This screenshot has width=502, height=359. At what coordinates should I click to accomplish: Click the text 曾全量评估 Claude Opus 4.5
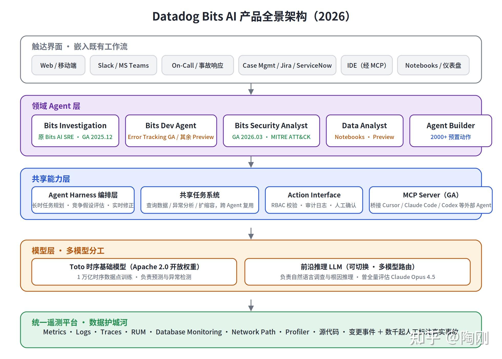pos(398,277)
